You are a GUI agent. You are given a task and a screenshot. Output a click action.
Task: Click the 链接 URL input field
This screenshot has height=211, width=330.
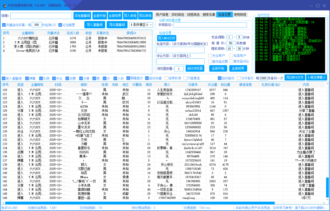tap(41, 16)
